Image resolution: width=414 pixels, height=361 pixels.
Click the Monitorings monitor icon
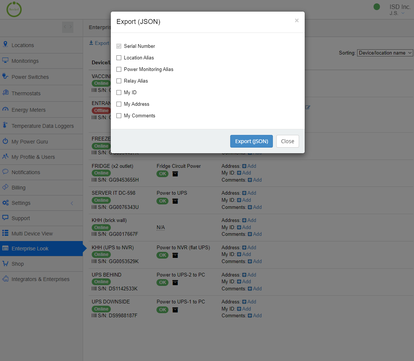pos(5,60)
